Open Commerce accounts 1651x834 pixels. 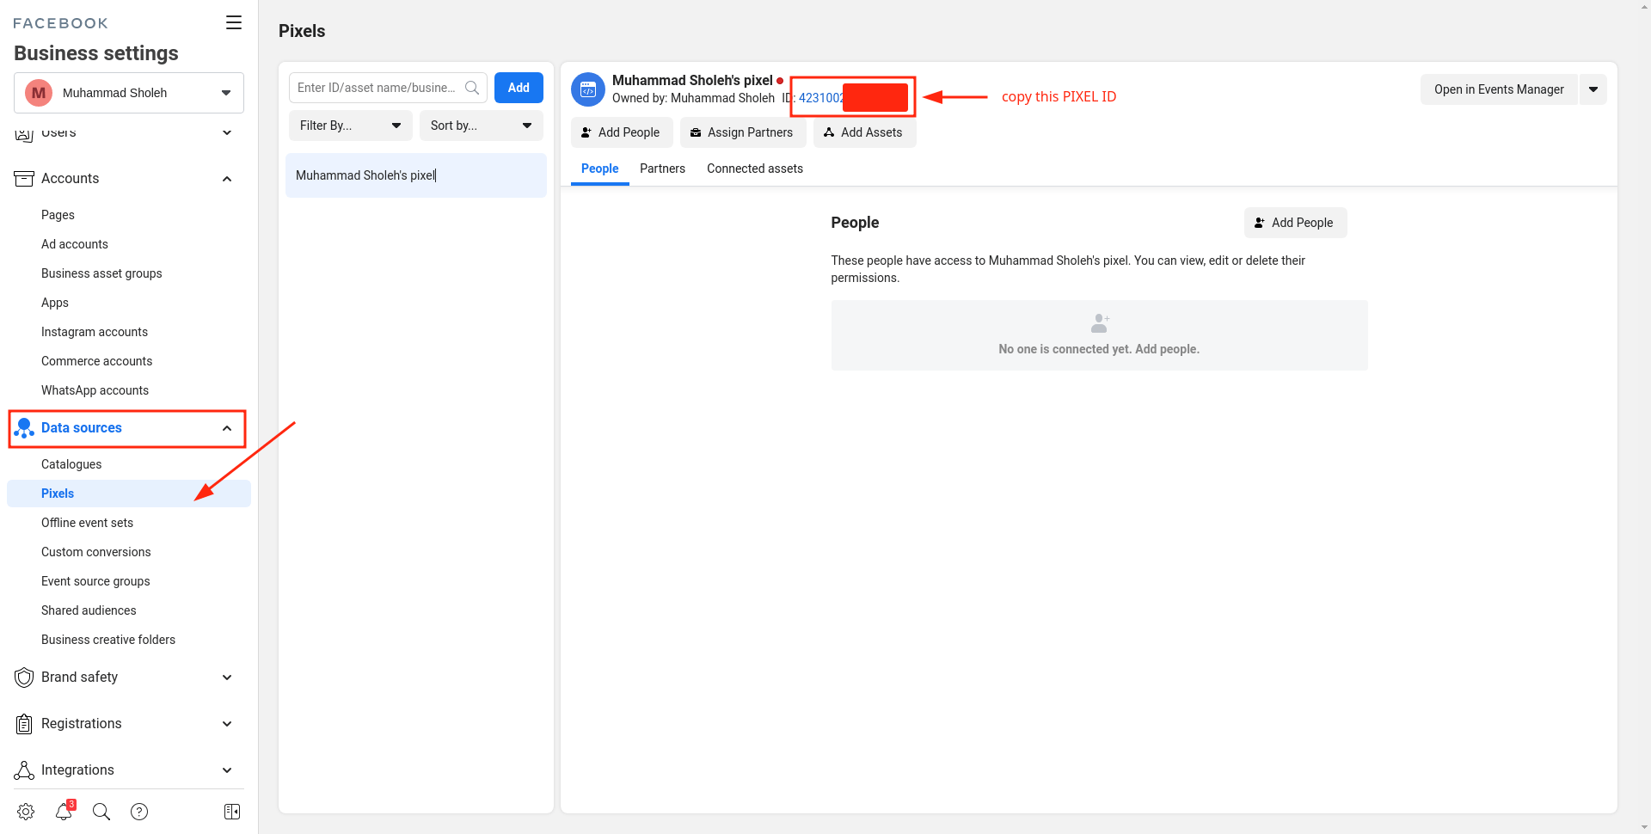97,361
